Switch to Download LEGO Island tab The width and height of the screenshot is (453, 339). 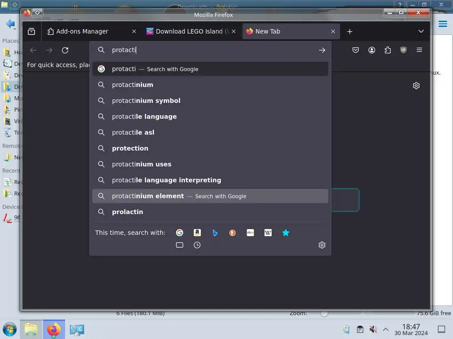pyautogui.click(x=191, y=31)
